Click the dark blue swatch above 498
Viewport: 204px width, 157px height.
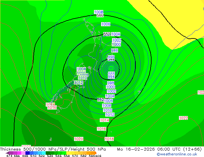click(27, 153)
